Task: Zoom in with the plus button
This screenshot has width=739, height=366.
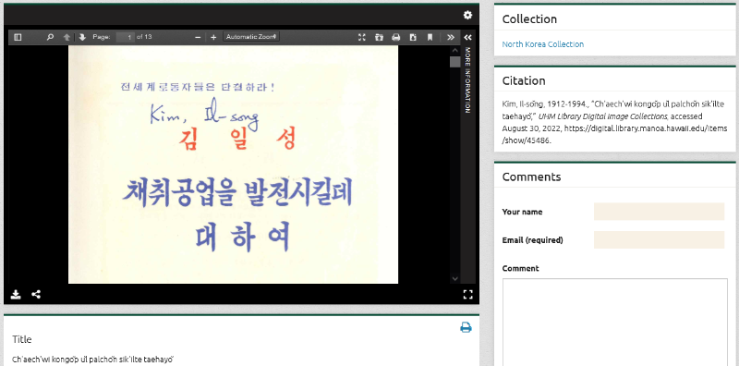Action: click(213, 37)
